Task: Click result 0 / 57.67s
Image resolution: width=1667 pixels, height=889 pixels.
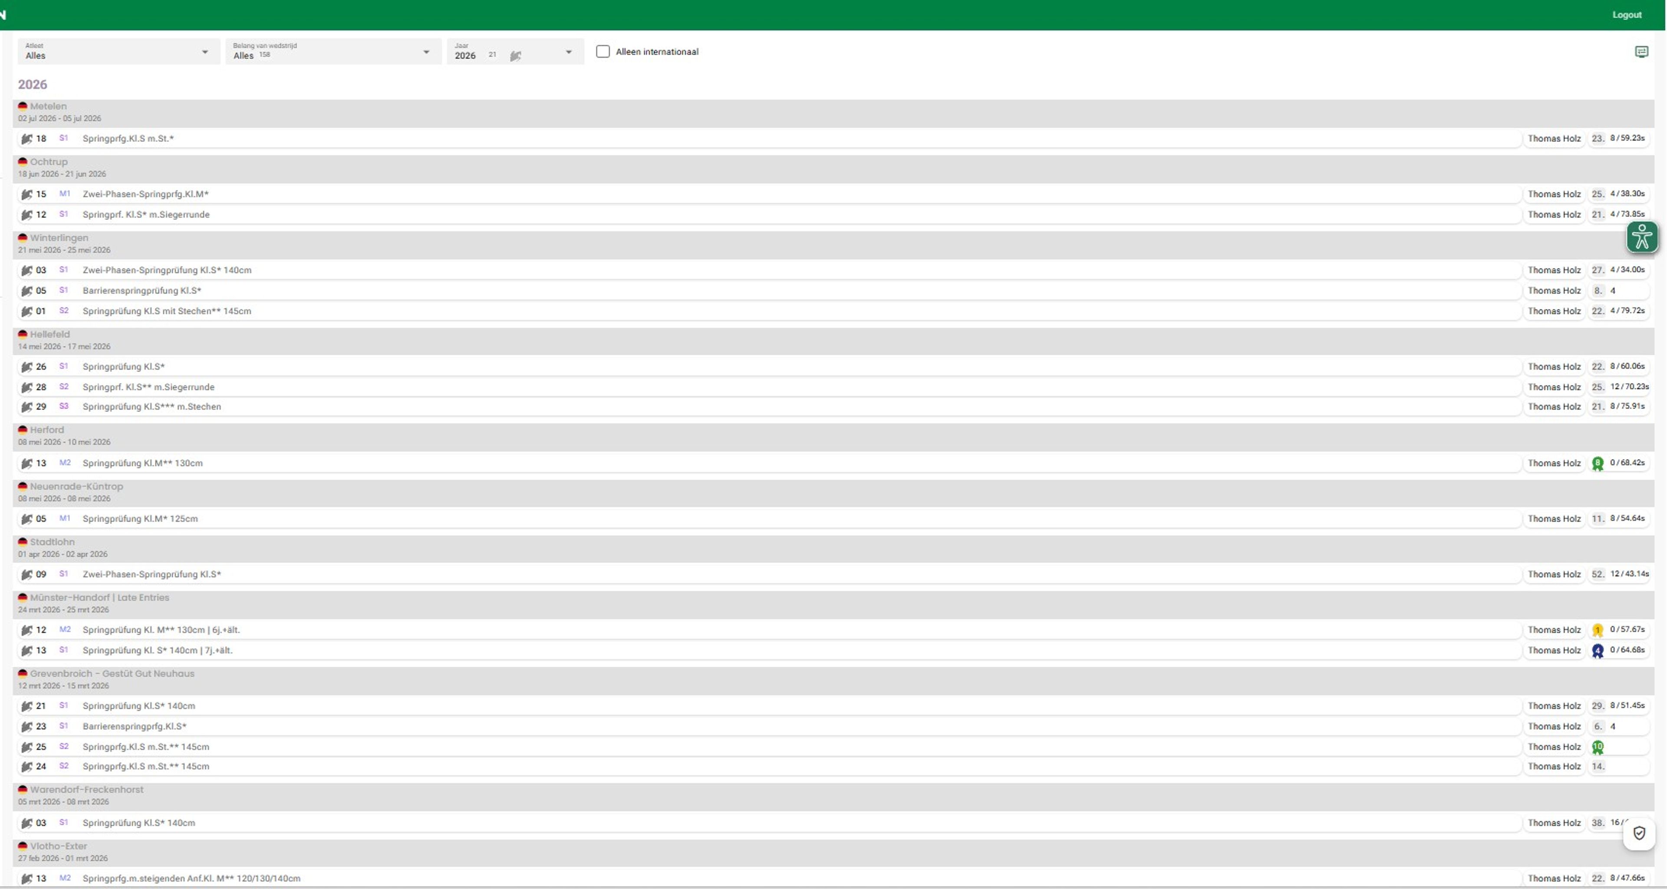Action: (1627, 629)
